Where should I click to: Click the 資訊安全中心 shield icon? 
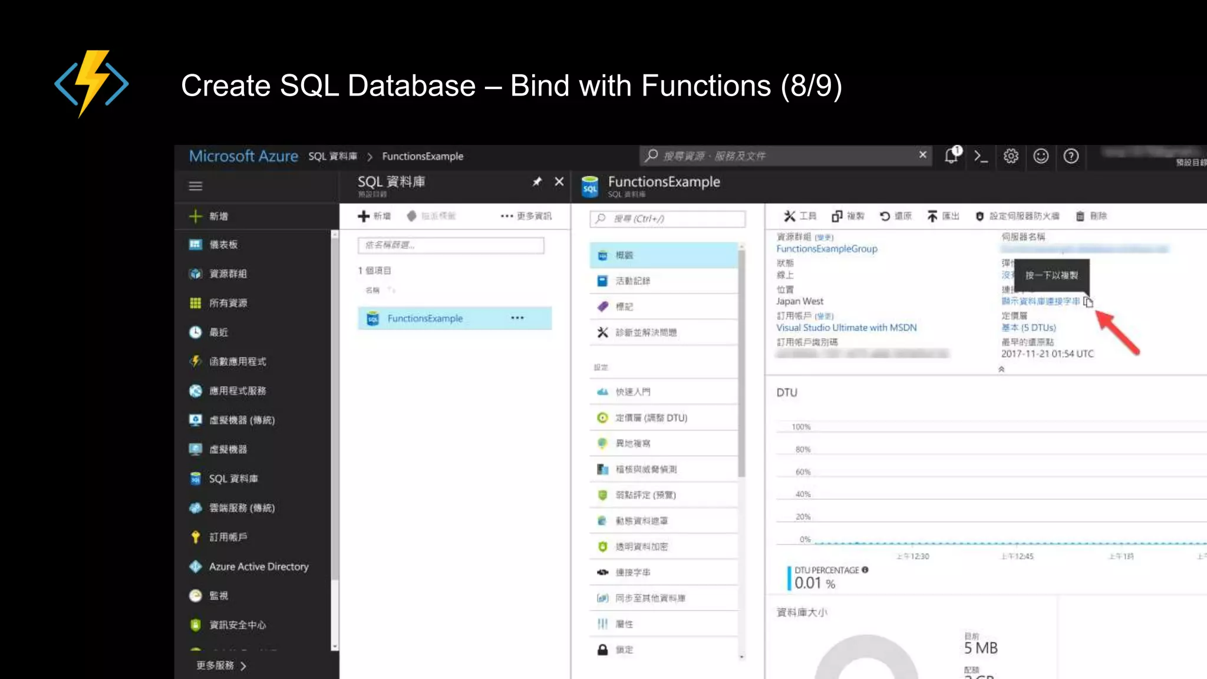[196, 625]
